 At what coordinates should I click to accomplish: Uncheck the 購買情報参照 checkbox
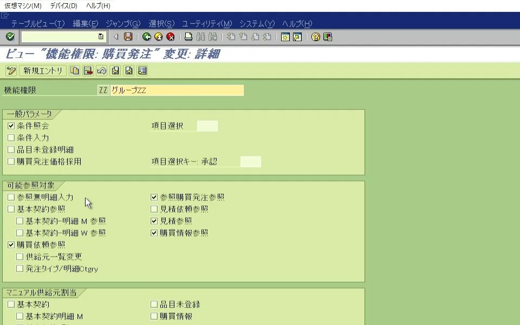154,233
